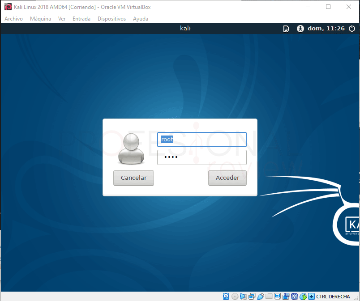Click the shutdown icon on Kali panel
The height and width of the screenshot is (301, 360).
tap(352, 28)
